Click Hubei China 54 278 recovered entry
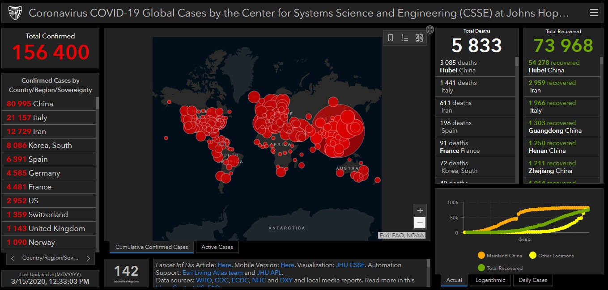608x290 pixels. point(561,67)
